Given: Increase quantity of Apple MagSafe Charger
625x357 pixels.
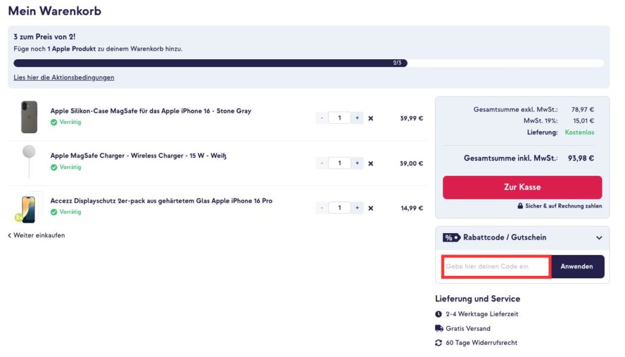Looking at the screenshot, I should click(x=357, y=163).
